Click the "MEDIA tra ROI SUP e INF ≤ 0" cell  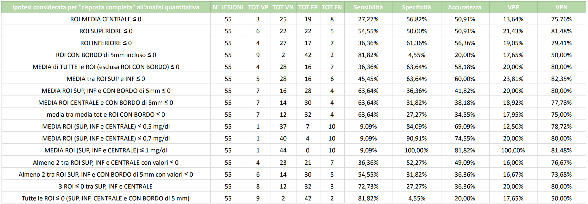coord(106,79)
